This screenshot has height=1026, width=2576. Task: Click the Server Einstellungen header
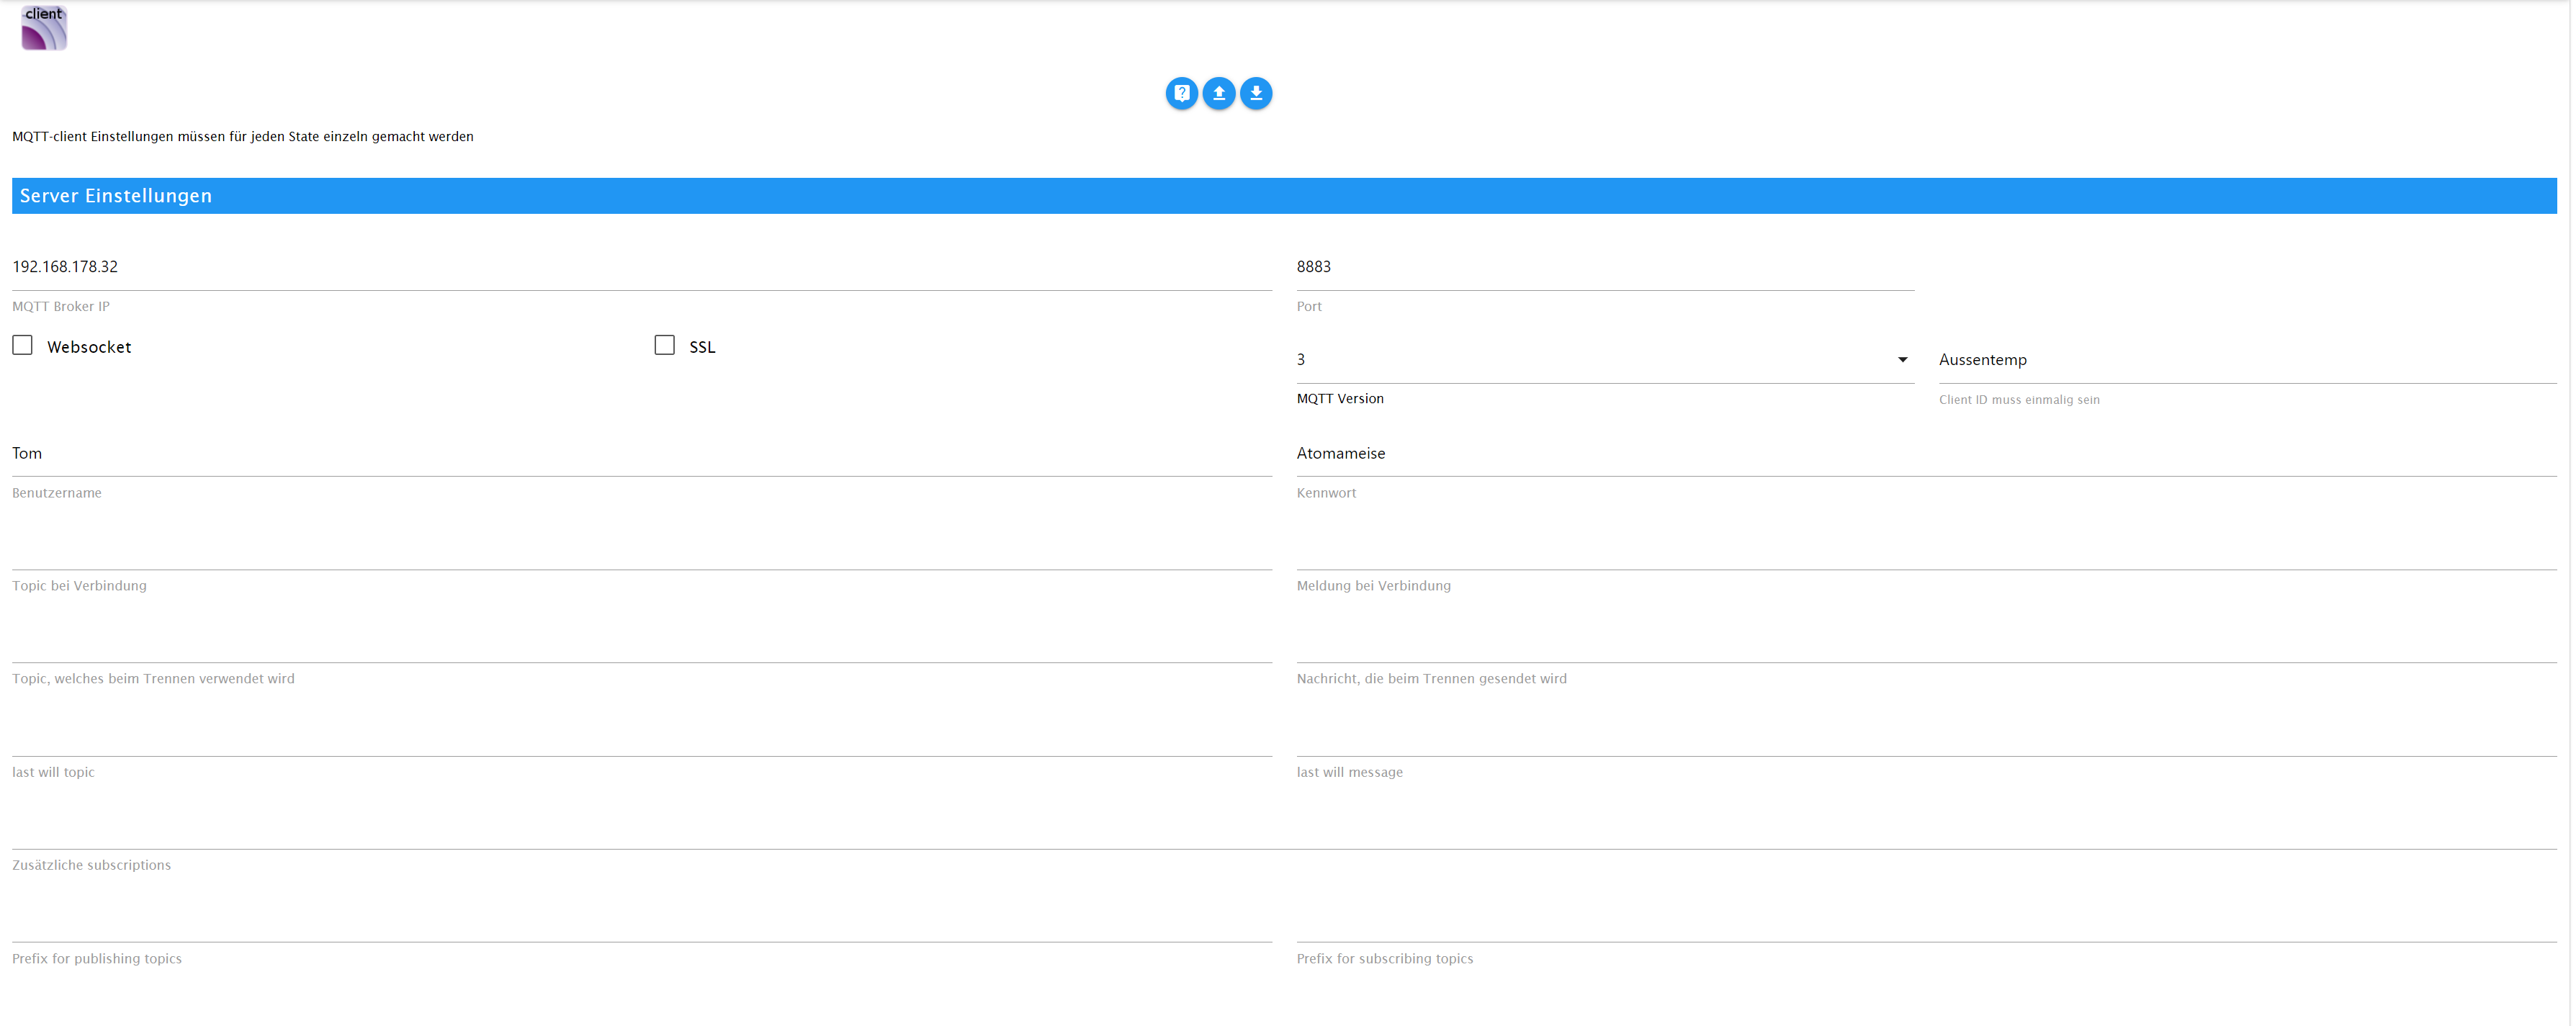(x=1284, y=196)
